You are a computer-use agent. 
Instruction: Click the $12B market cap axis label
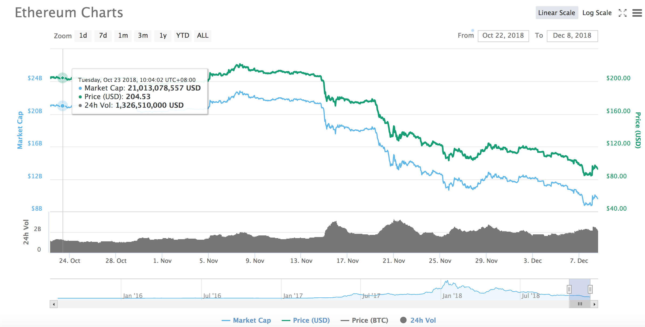(35, 176)
